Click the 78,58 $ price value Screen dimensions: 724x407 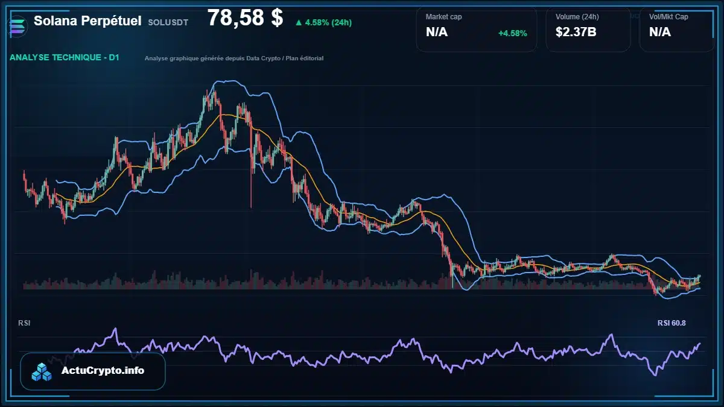click(245, 18)
